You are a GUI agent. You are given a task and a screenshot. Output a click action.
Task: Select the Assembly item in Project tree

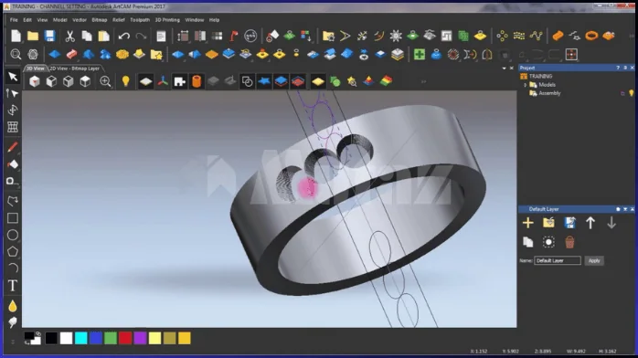549,93
